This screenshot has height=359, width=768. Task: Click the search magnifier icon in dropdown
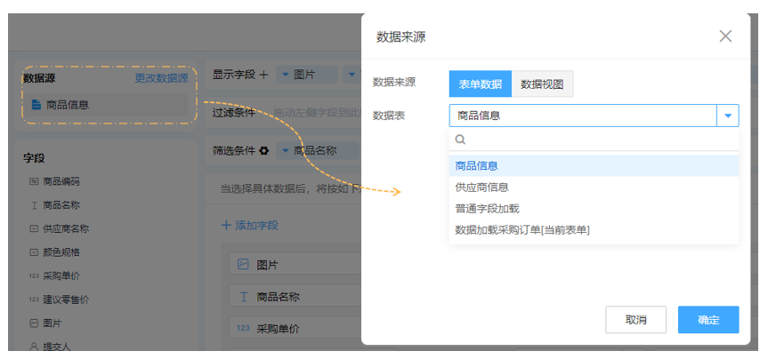(x=460, y=140)
